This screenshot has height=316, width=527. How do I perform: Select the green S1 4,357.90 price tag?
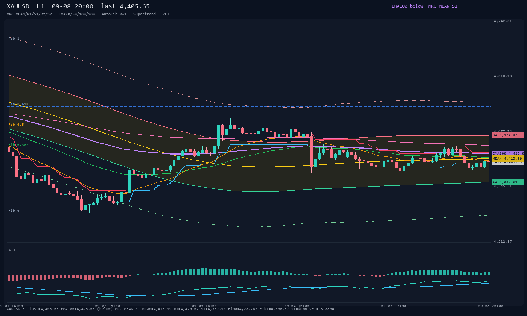(x=508, y=182)
